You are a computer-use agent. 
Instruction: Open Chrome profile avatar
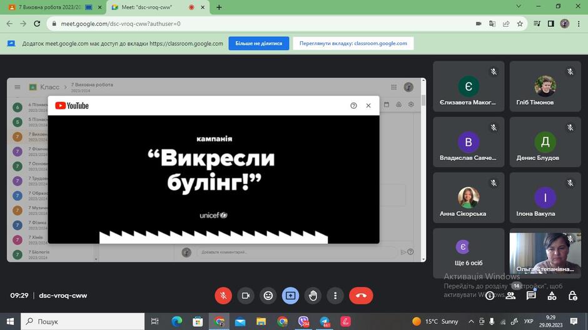point(565,24)
